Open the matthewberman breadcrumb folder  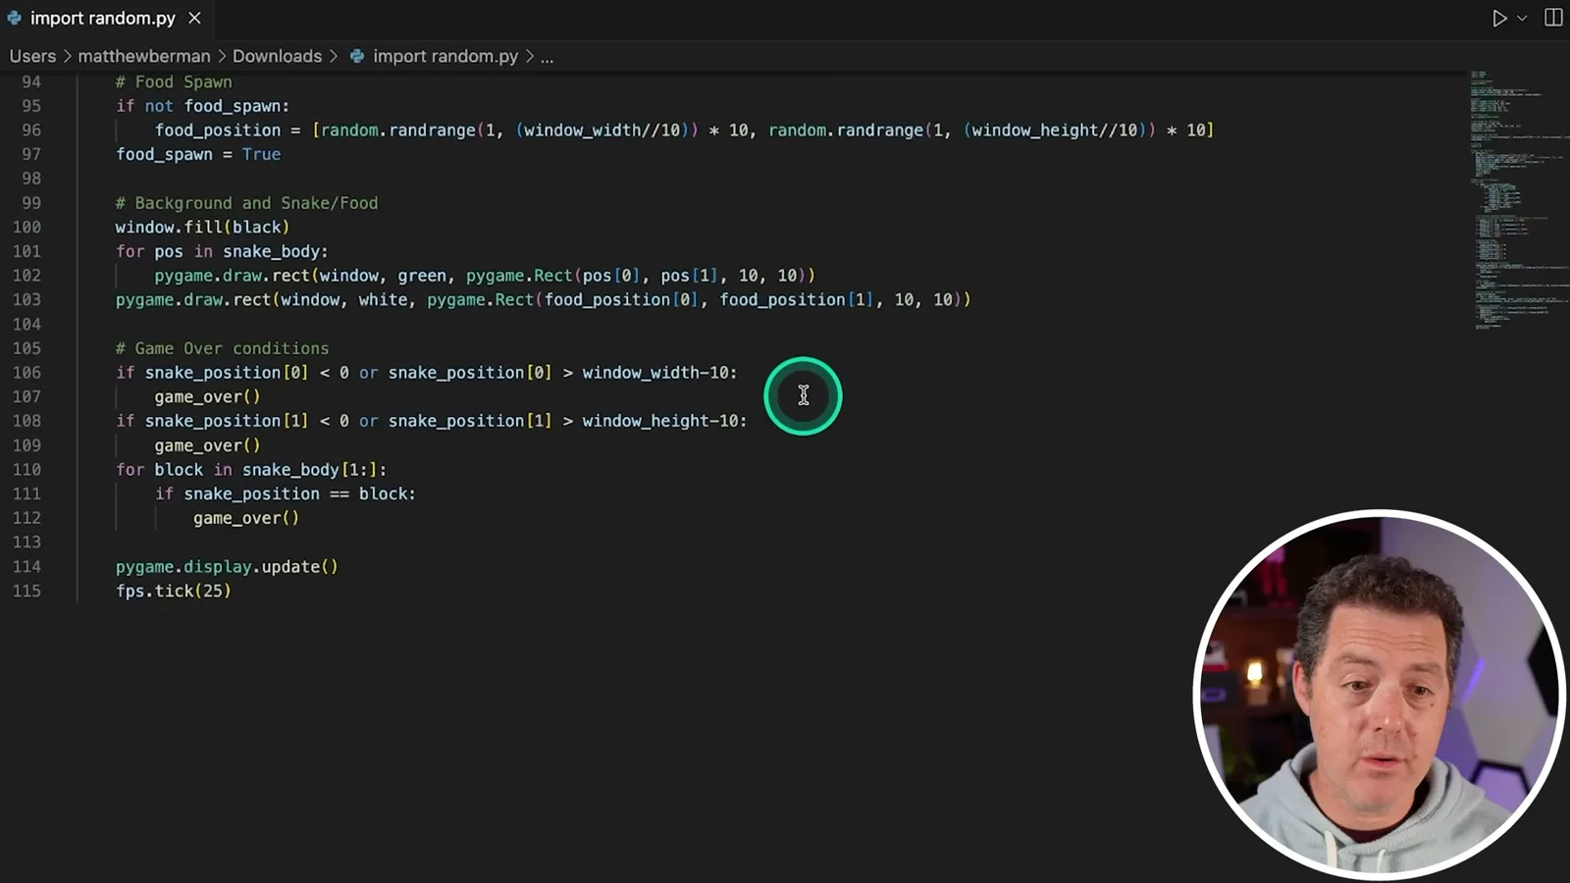click(x=144, y=56)
